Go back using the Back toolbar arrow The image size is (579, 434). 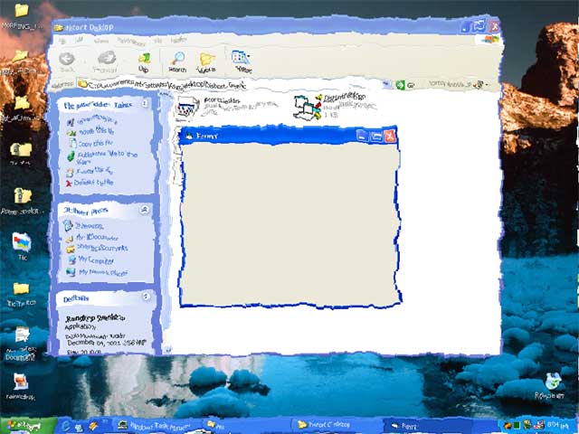[67, 62]
